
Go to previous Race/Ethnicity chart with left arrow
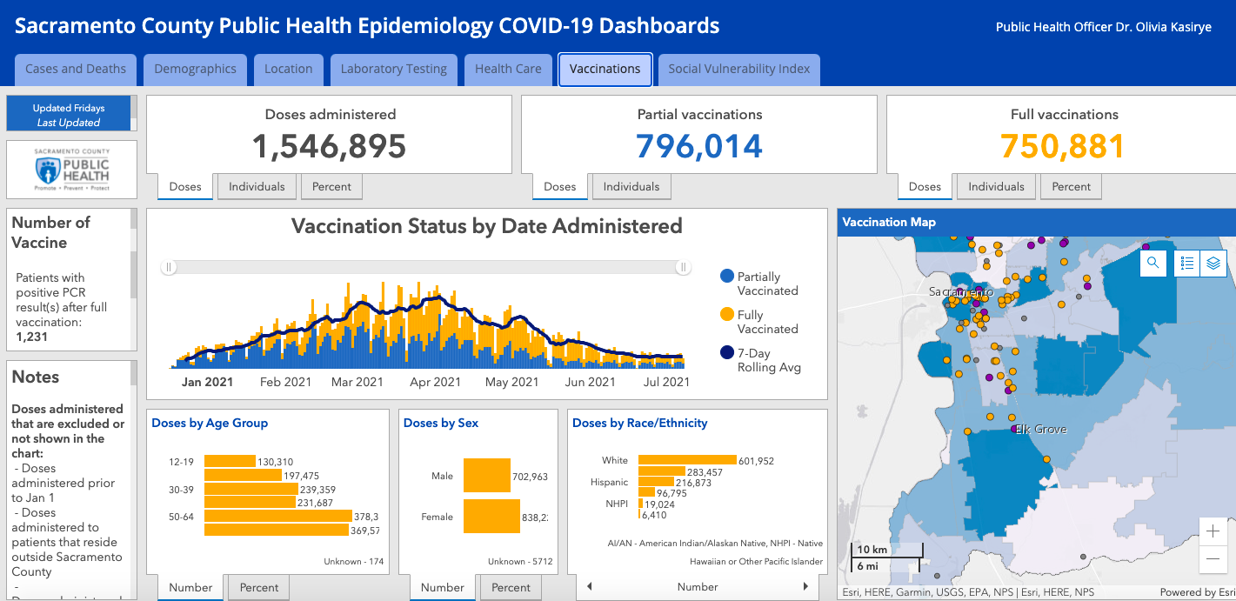[x=590, y=587]
